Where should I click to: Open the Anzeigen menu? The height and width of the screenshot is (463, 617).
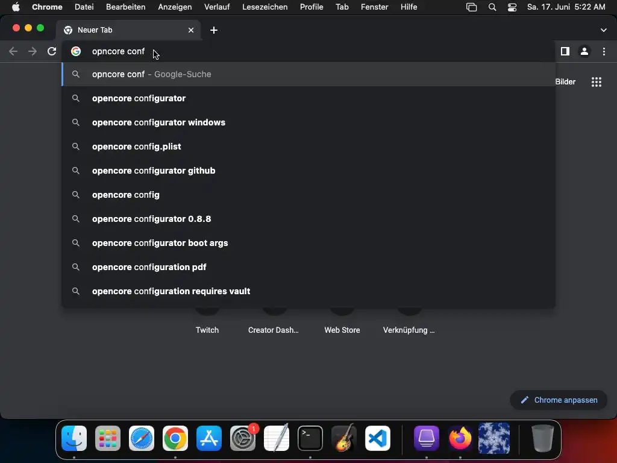click(x=175, y=7)
